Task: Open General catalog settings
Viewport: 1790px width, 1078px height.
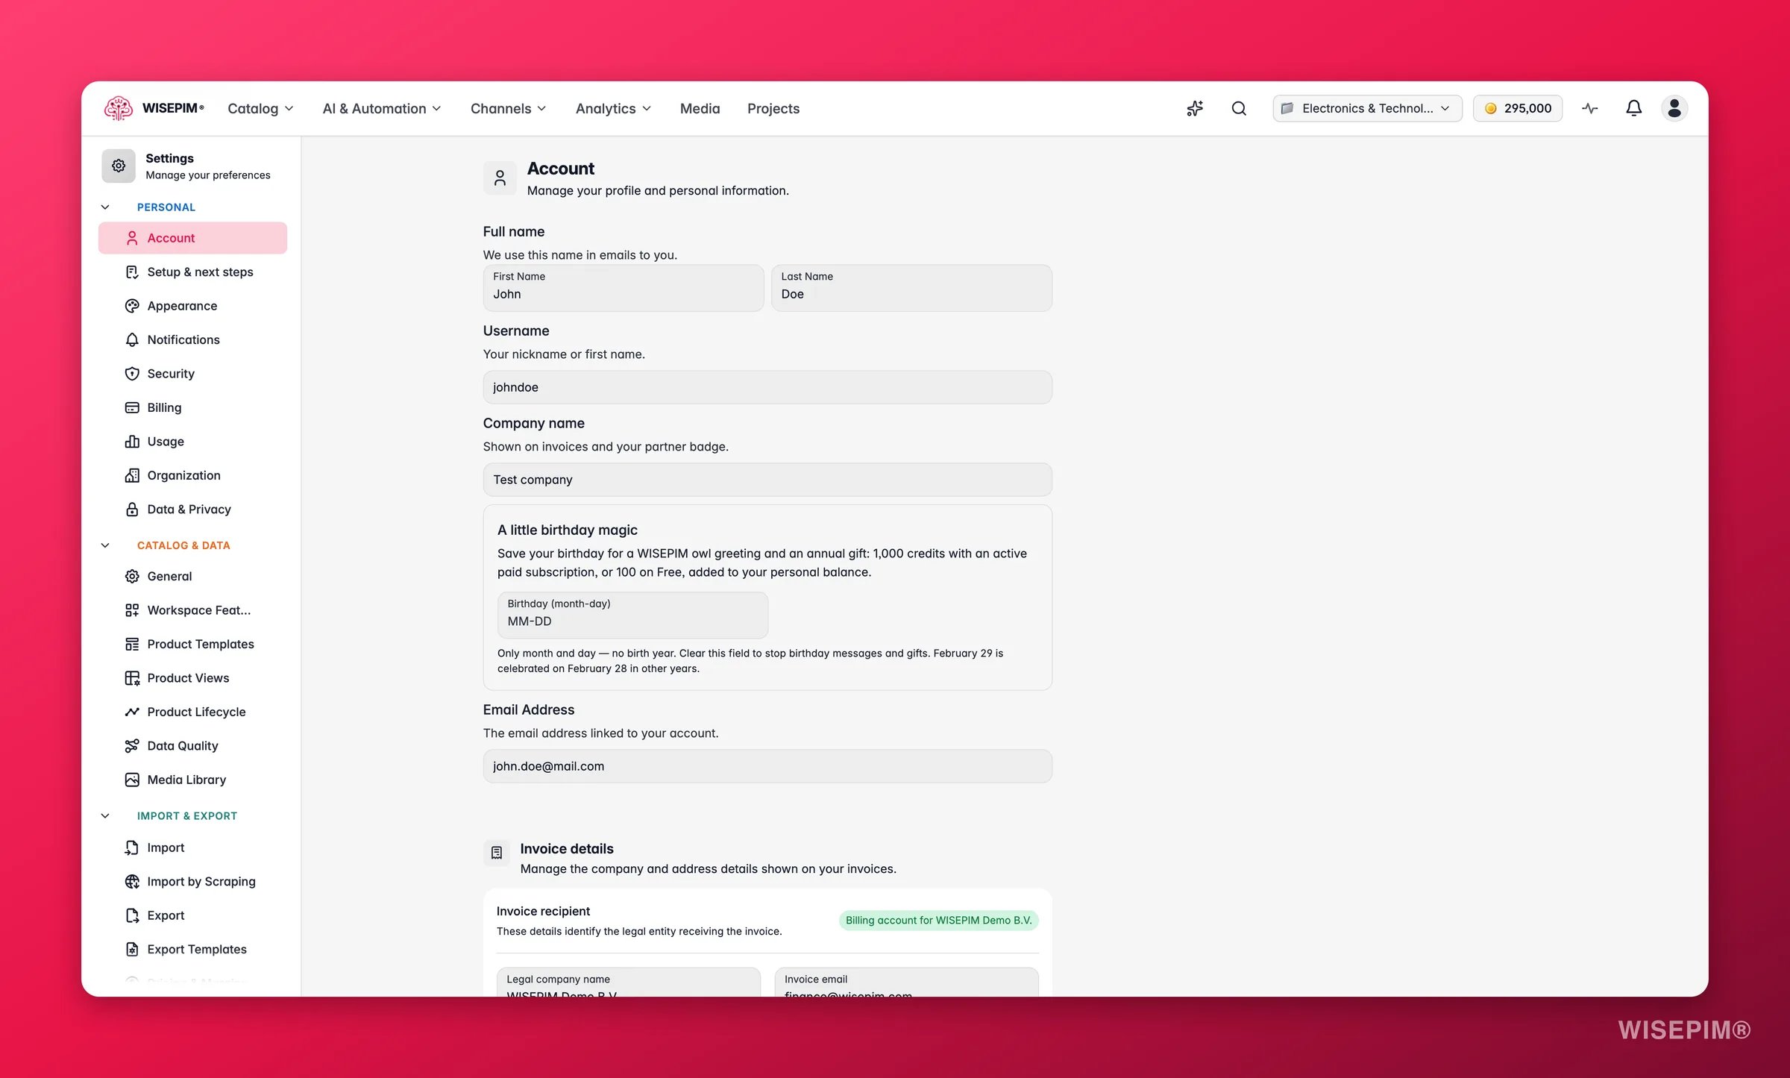Action: pos(192,576)
